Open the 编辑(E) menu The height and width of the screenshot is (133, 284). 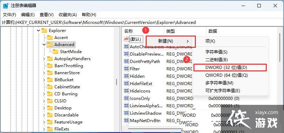click(x=28, y=15)
